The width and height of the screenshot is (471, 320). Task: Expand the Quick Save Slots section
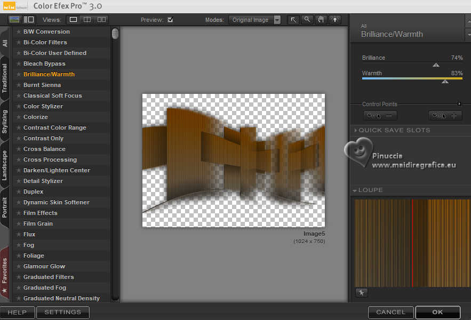355,130
